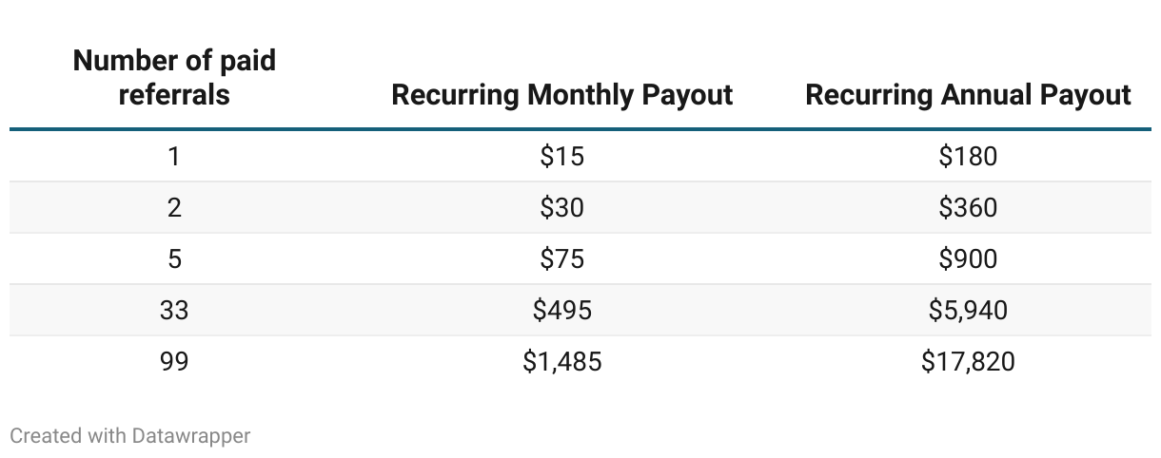The height and width of the screenshot is (458, 1161).
Task: Click the $900 annual payout value
Action: [968, 258]
